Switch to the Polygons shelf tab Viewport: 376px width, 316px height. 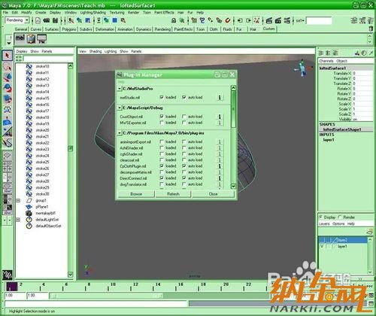point(69,29)
